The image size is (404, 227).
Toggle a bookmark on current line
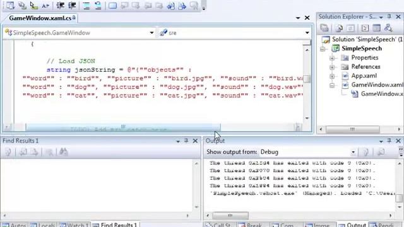(112, 6)
